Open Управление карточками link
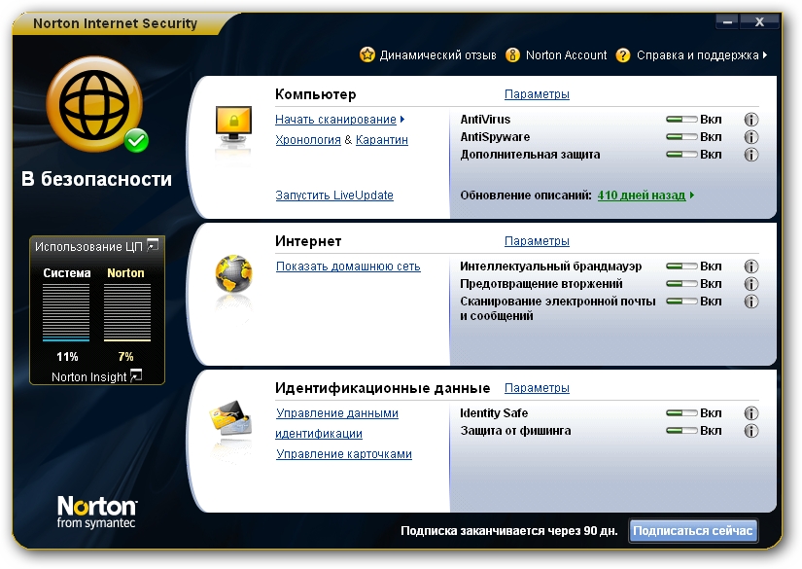This screenshot has height=569, width=802. click(344, 454)
